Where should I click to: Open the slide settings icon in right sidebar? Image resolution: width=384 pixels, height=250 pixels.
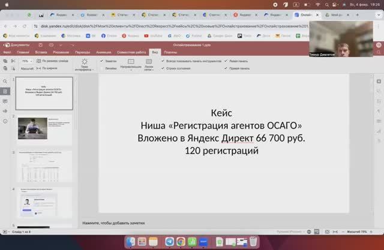tap(379, 81)
